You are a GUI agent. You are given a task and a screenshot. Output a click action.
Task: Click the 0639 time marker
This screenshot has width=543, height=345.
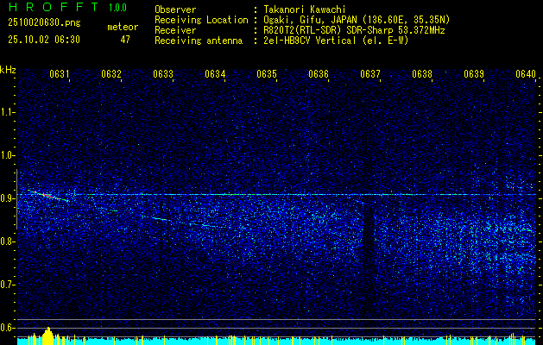tap(474, 74)
